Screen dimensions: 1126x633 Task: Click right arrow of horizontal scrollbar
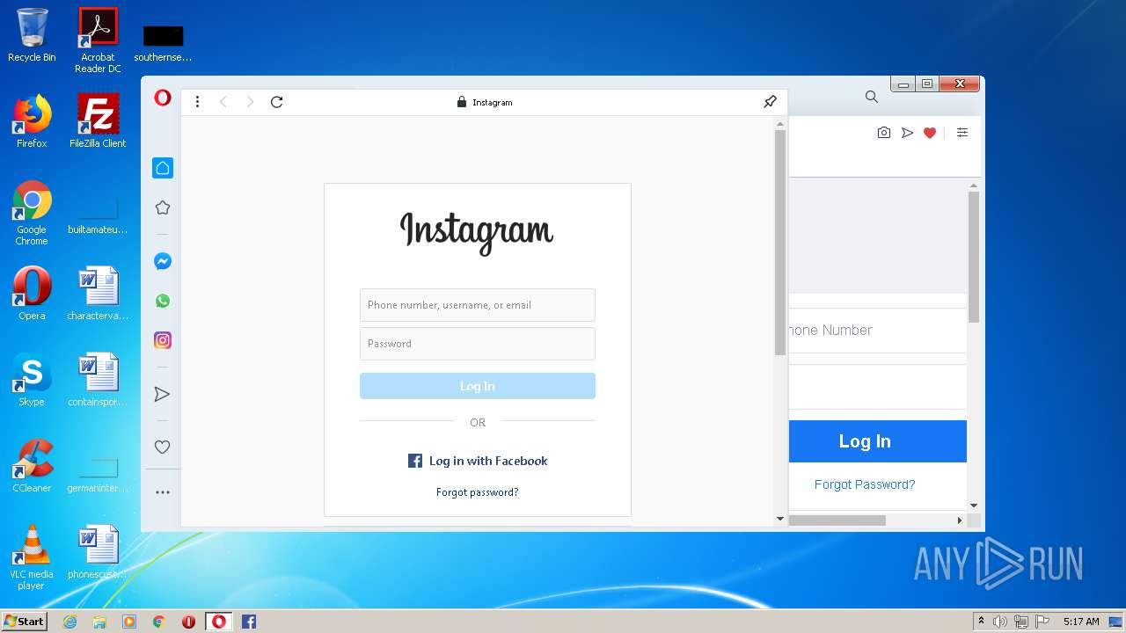[960, 520]
